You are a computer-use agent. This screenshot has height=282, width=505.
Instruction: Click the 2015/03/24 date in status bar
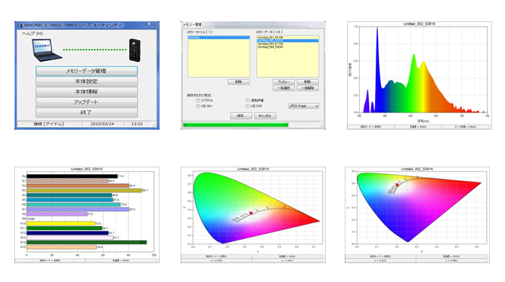click(x=102, y=124)
